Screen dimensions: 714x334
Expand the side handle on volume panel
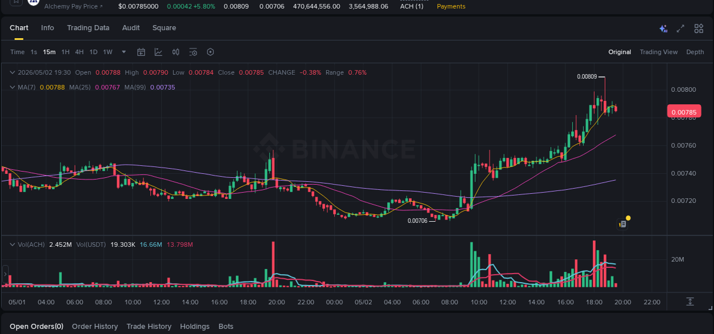(5, 275)
